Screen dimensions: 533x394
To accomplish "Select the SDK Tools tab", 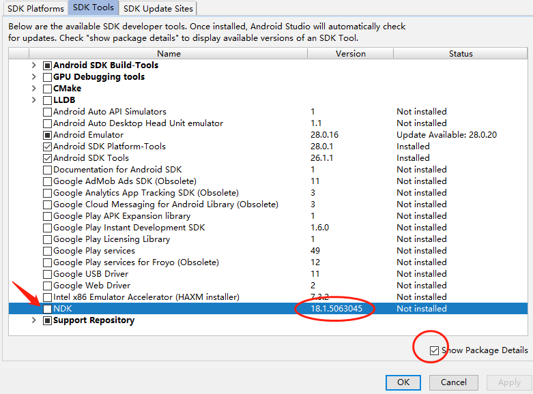I will click(x=93, y=7).
